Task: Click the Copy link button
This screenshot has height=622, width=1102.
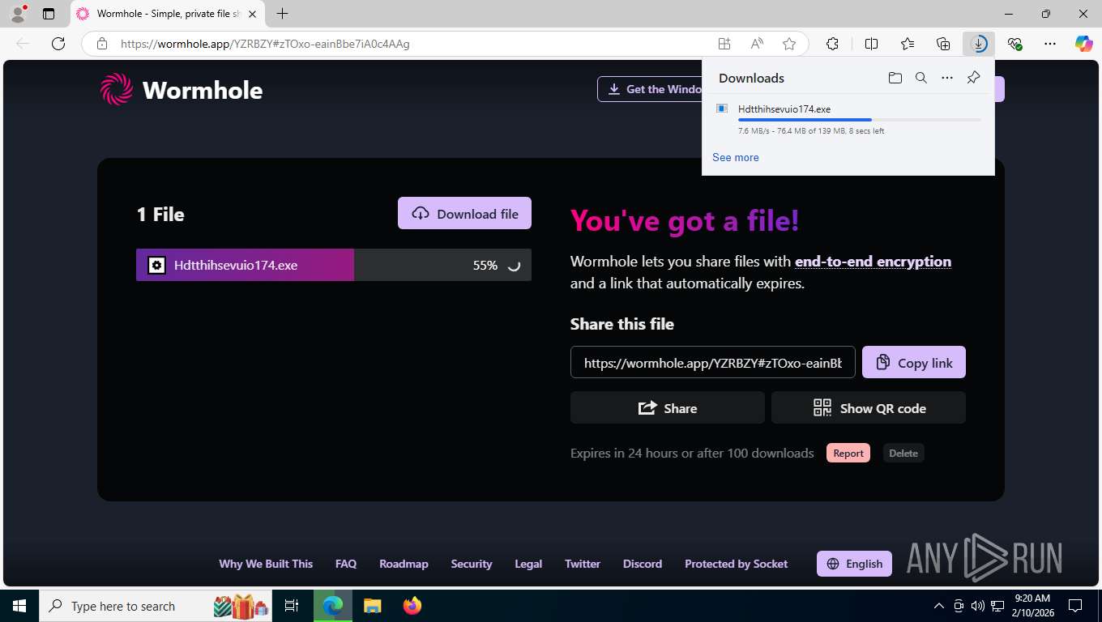Action: pos(914,362)
